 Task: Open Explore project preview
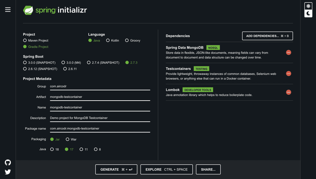tap(166, 169)
